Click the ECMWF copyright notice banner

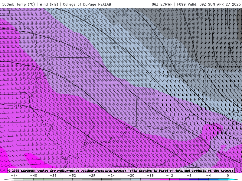click(121, 170)
